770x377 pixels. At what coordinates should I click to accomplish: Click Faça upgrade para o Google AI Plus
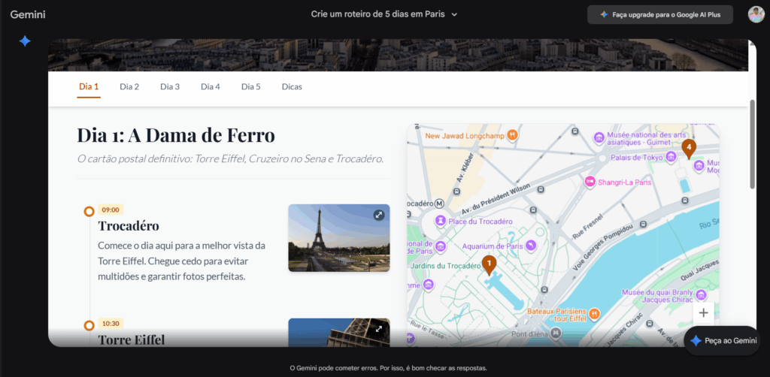[x=660, y=15]
